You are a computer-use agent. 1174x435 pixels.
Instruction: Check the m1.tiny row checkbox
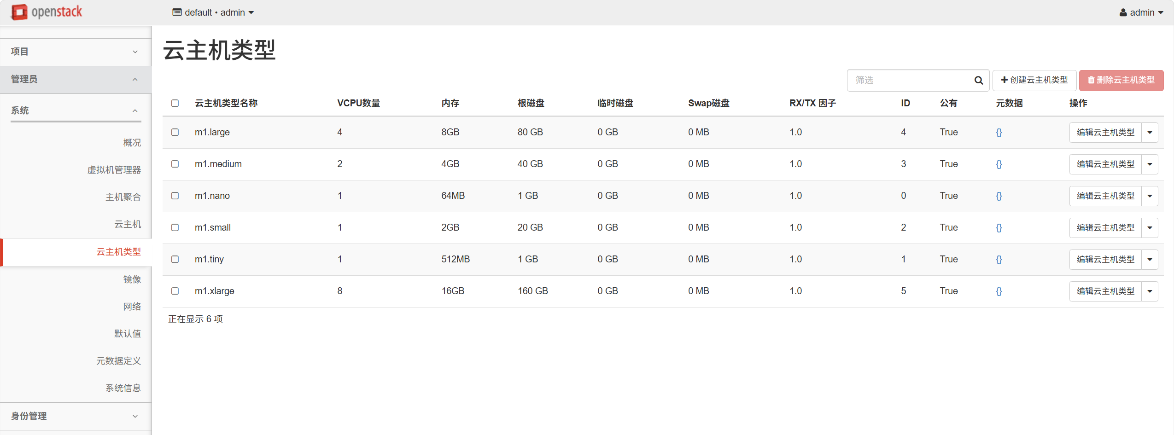tap(175, 259)
